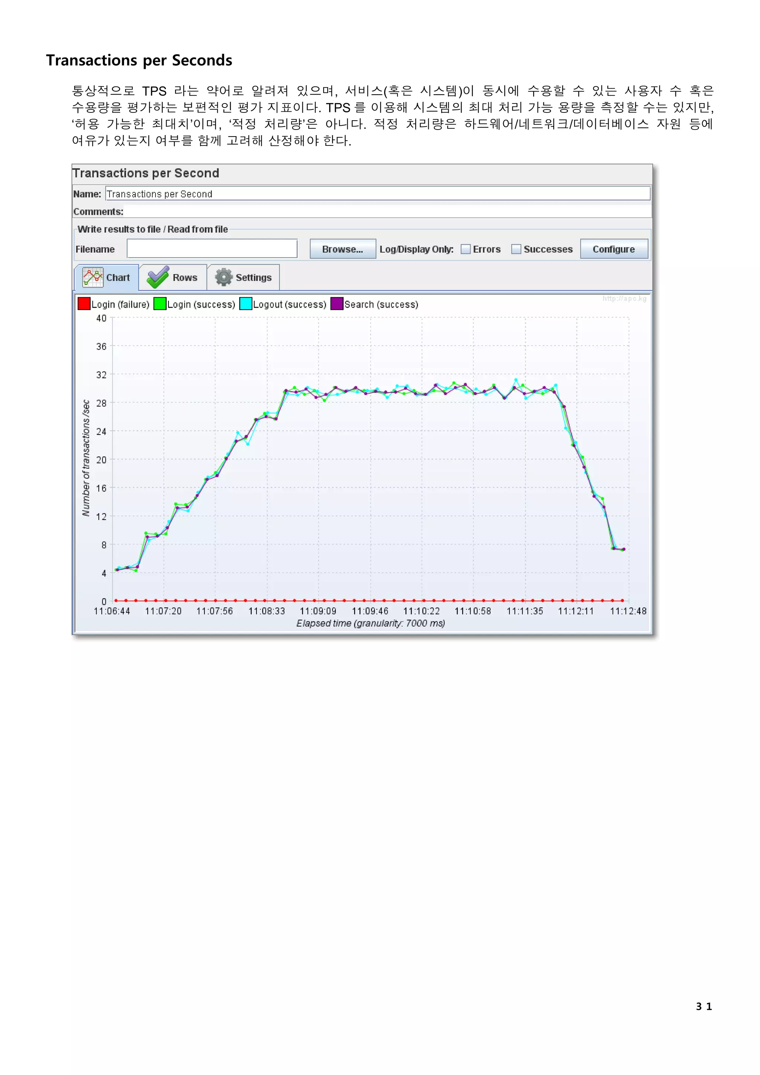
Task: Switch to the Rows tab
Action: coord(184,278)
